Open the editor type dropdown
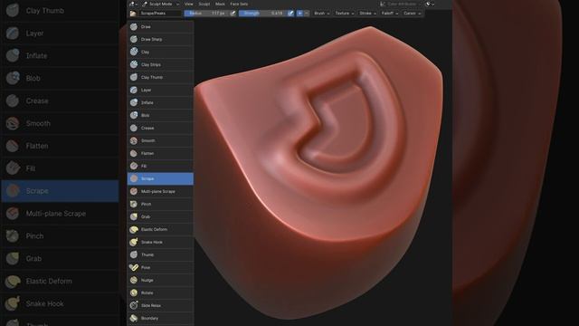 click(x=133, y=4)
